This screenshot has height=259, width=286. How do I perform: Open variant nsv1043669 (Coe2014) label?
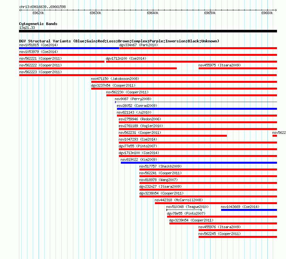pyautogui.click(x=240, y=207)
